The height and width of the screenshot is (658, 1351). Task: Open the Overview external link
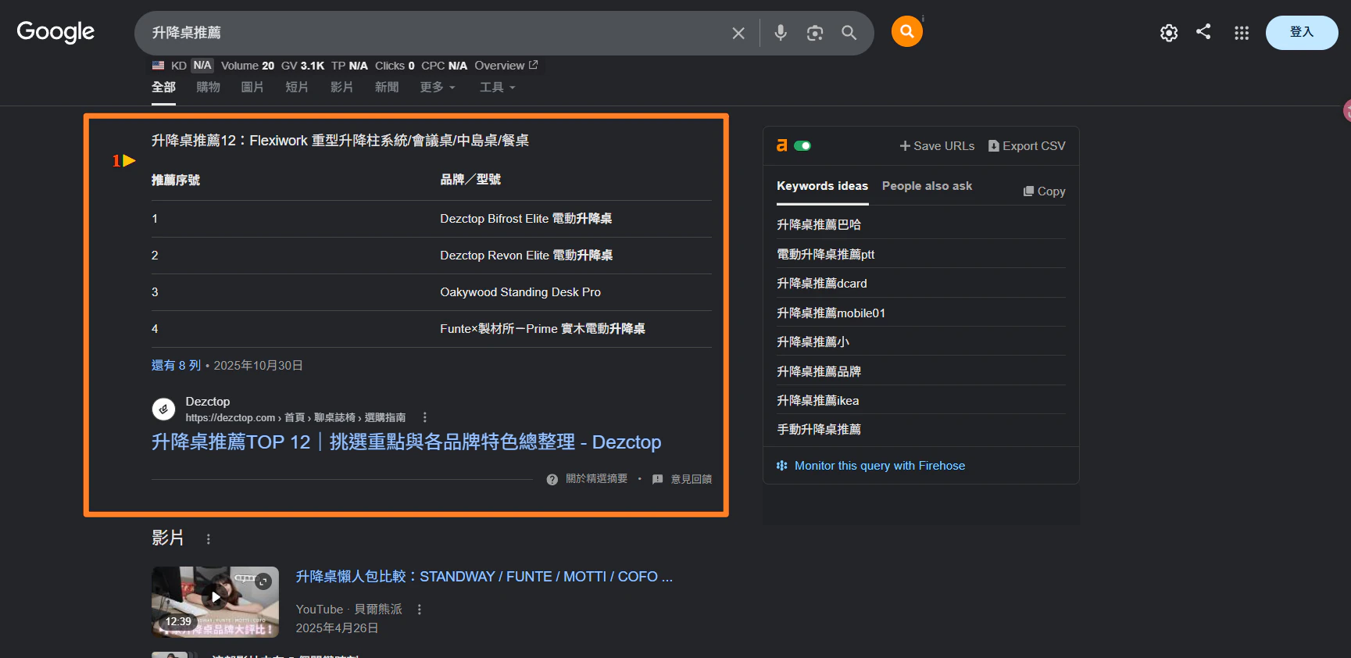tap(506, 66)
